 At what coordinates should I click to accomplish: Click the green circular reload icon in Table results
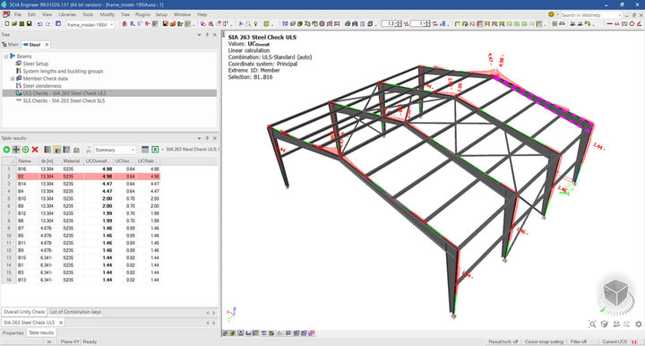(25, 150)
